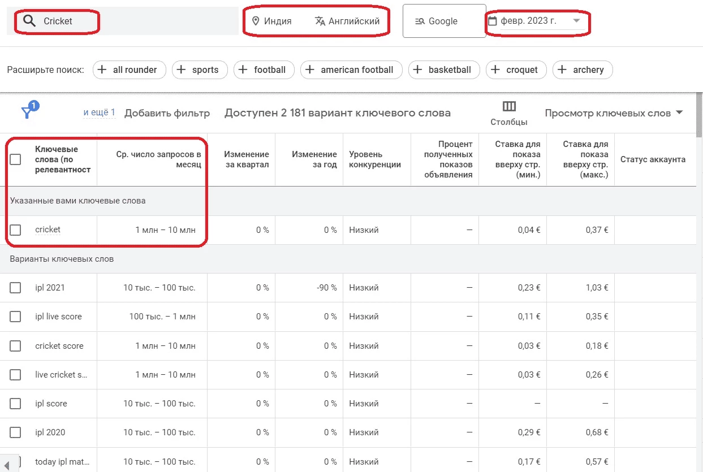This screenshot has height=472, width=703.
Task: Click the language translate icon
Action: [320, 21]
